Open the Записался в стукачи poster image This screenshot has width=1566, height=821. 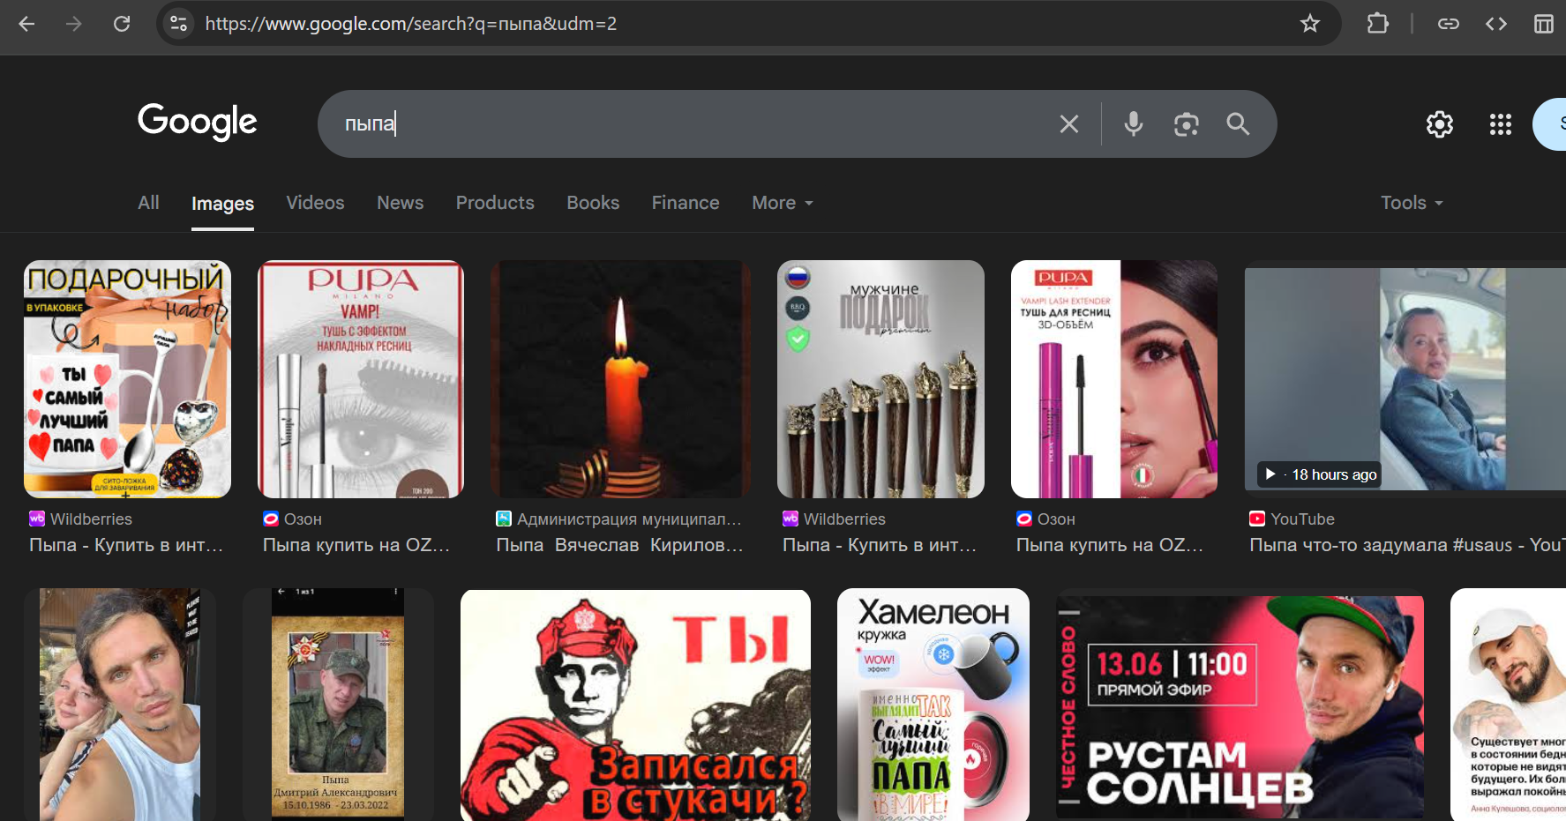pos(635,705)
